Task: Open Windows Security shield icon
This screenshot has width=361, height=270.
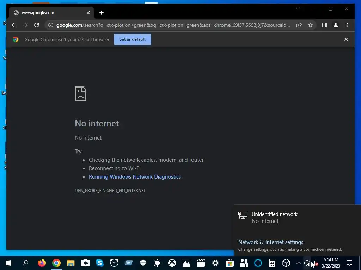Action: point(143,263)
